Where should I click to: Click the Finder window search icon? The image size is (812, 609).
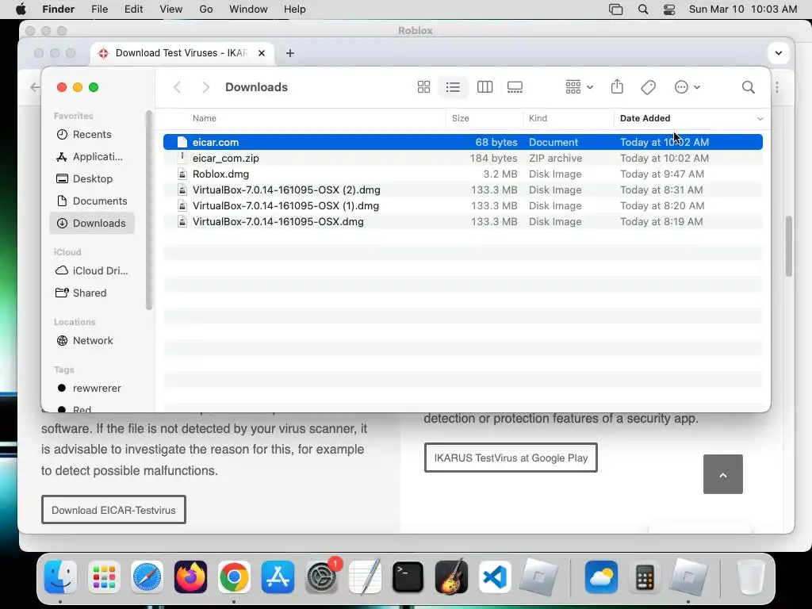pyautogui.click(x=749, y=87)
